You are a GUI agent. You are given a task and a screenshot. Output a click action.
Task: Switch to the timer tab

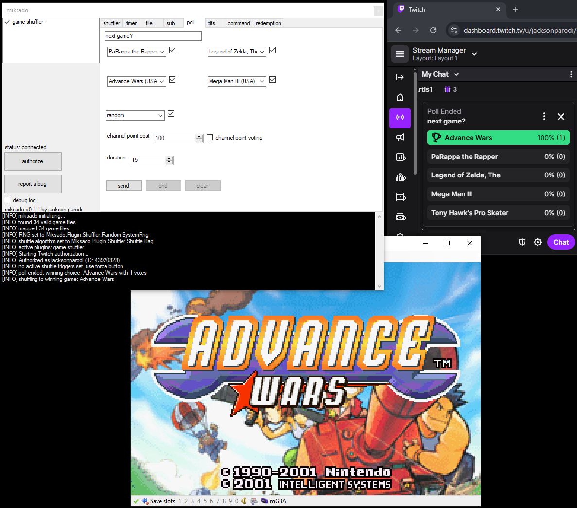131,23
